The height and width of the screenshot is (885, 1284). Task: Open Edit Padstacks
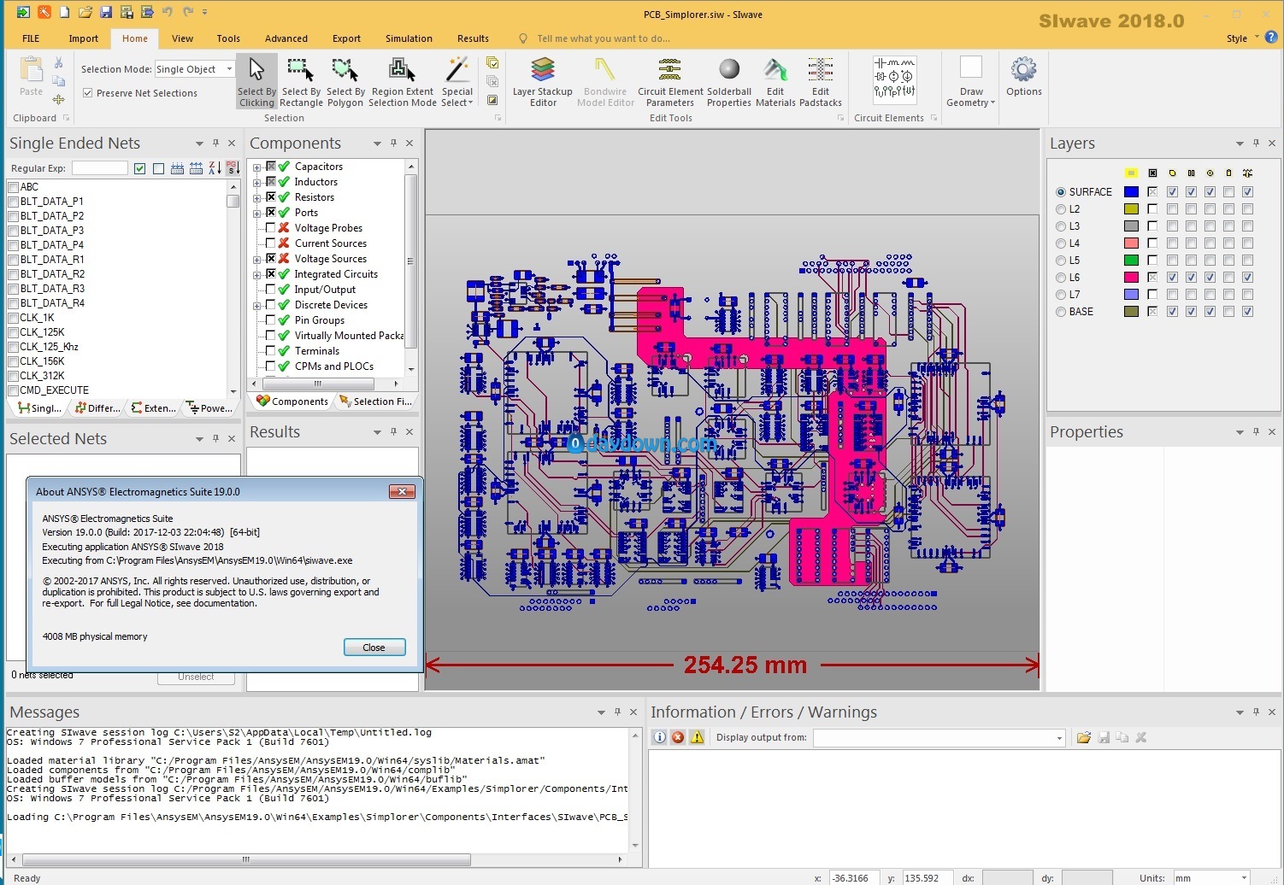pyautogui.click(x=821, y=82)
